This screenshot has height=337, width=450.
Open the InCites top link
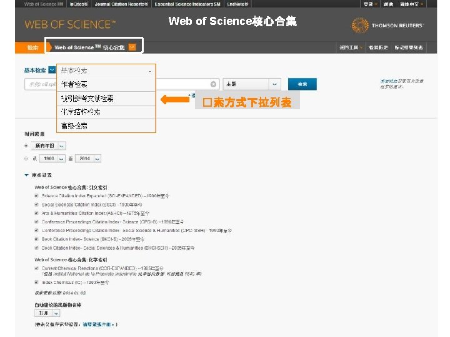click(x=79, y=4)
